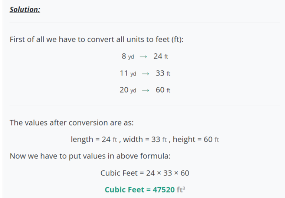The height and width of the screenshot is (198, 285).
Task: Click the "8 yd" value
Action: tap(128, 56)
